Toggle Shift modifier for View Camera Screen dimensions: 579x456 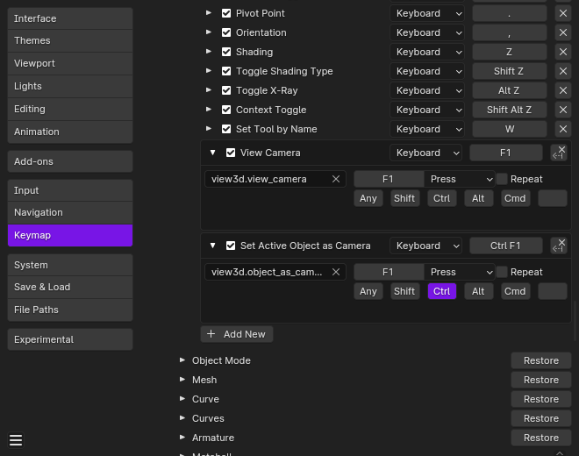click(404, 198)
